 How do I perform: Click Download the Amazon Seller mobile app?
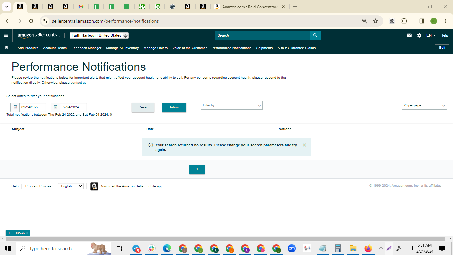(131, 186)
